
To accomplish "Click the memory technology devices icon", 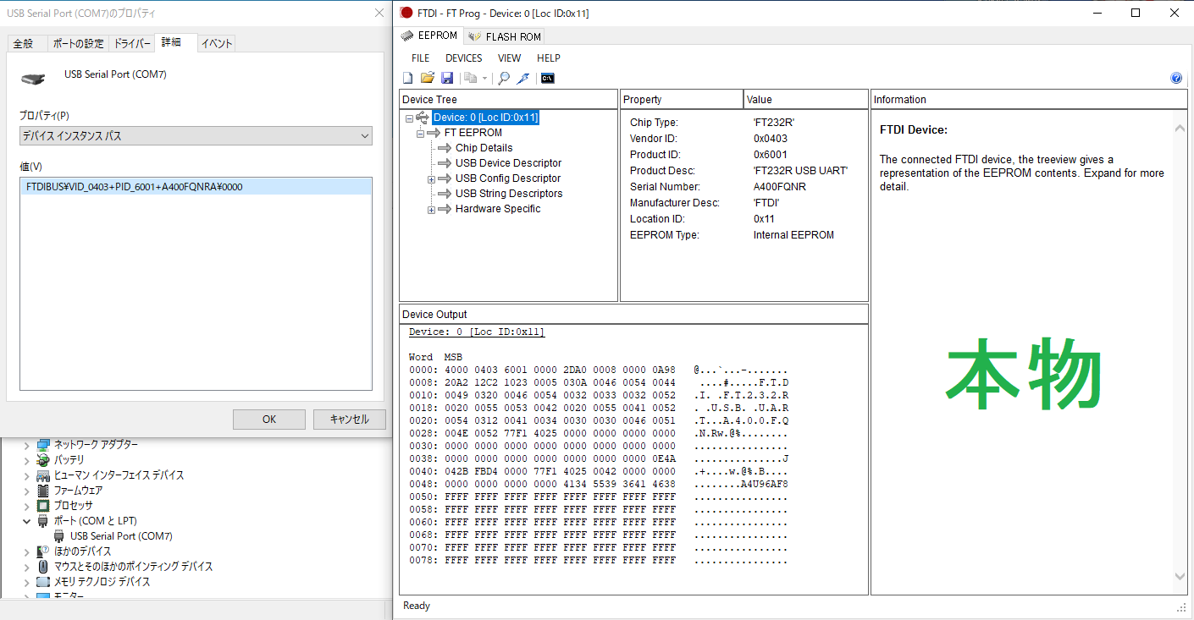I will (x=43, y=582).
